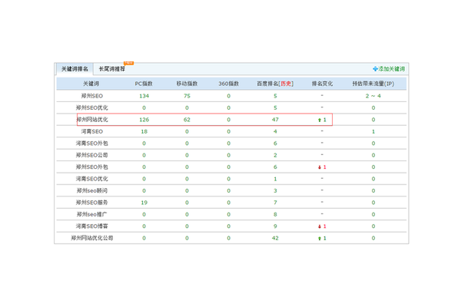Open the 长尾词推荐 tab
Image resolution: width=461 pixels, height=307 pixels.
(x=111, y=69)
